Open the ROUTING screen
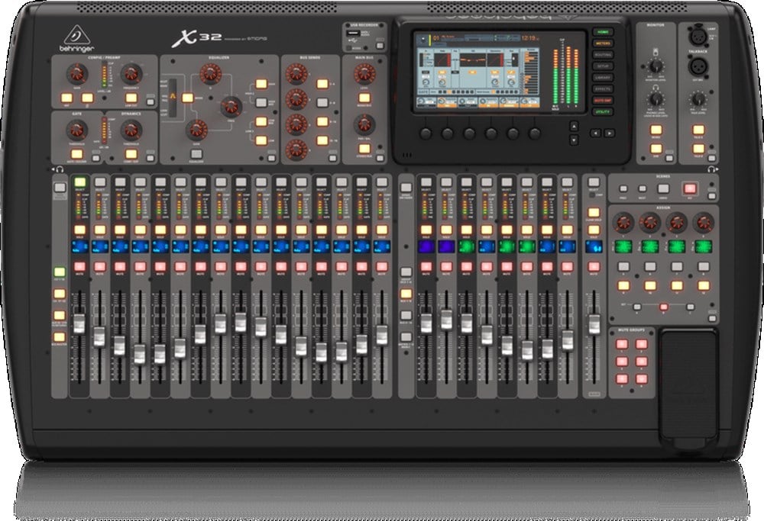 [603, 54]
